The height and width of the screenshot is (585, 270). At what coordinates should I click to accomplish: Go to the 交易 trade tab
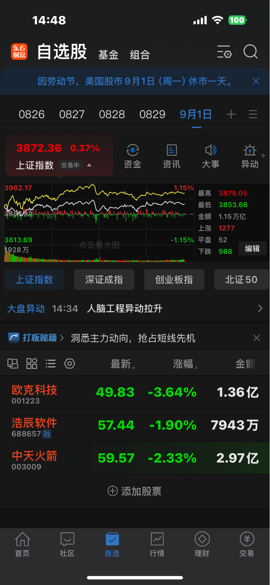247,544
